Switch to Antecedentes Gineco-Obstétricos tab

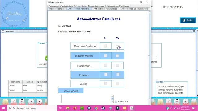pos(90,6)
